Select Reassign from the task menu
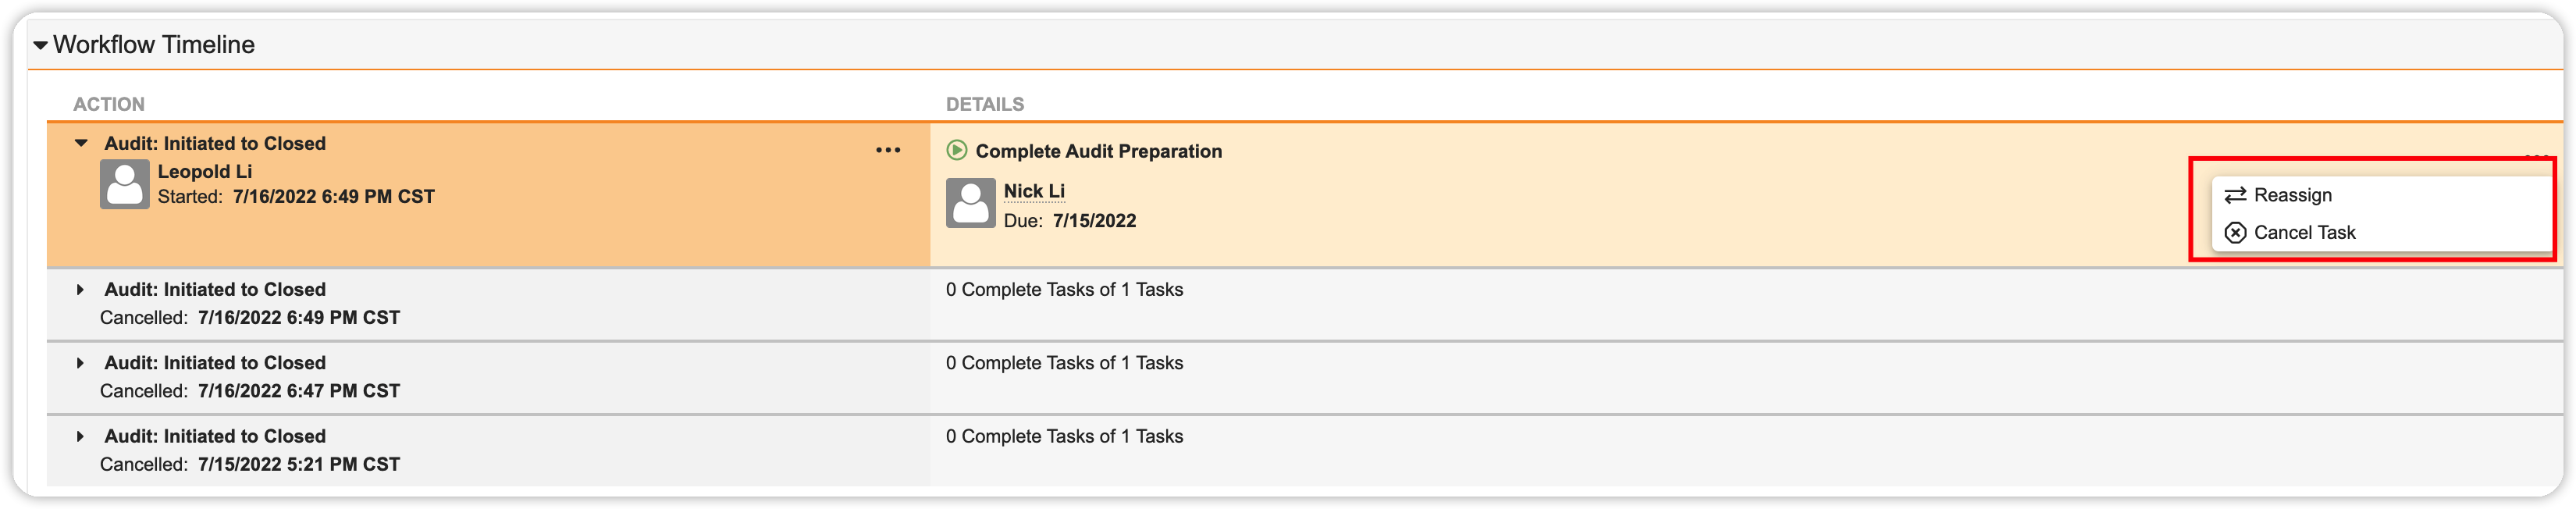Viewport: 2576px width, 509px height. coord(2292,196)
